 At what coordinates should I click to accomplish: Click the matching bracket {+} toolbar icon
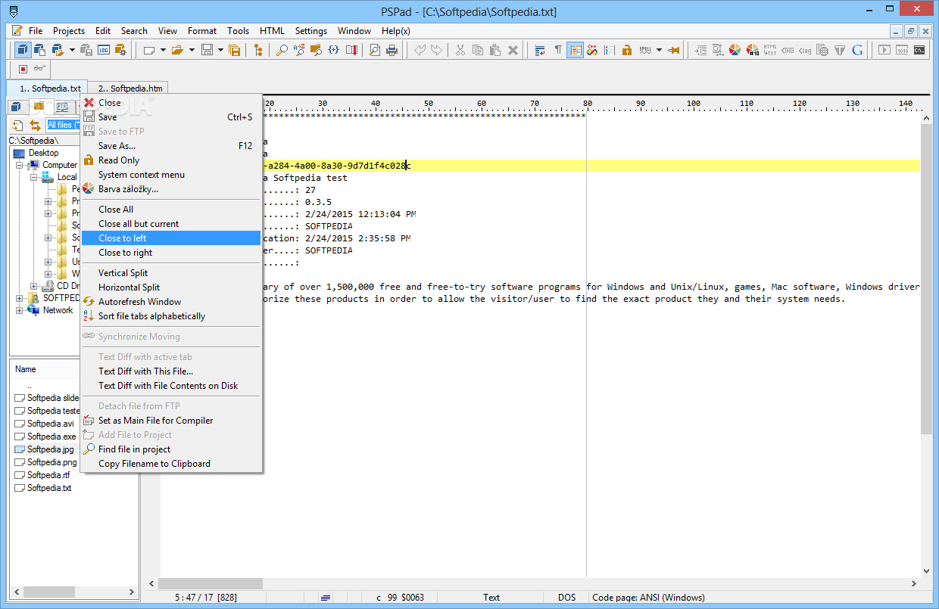(333, 50)
